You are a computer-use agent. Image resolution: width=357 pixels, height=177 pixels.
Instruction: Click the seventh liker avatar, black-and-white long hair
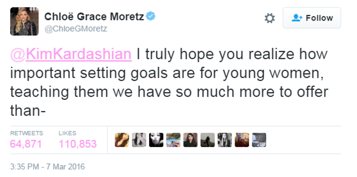pos(224,140)
